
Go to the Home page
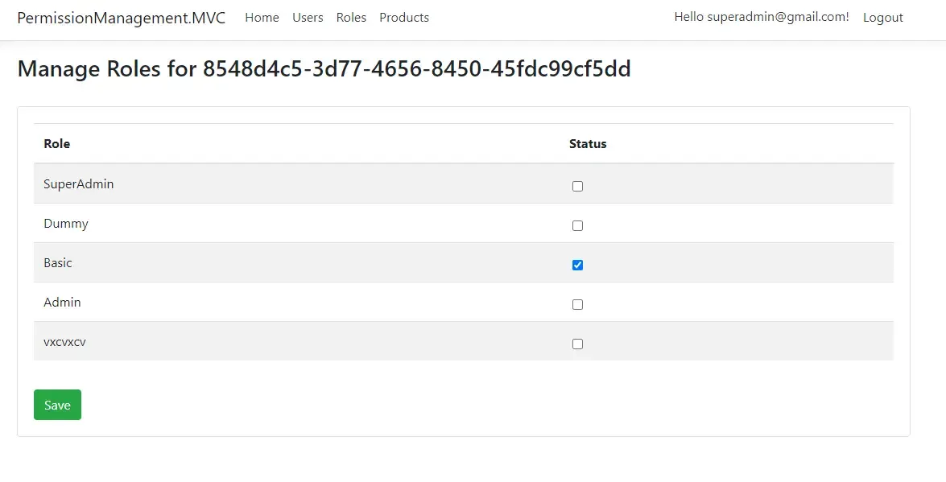point(262,18)
